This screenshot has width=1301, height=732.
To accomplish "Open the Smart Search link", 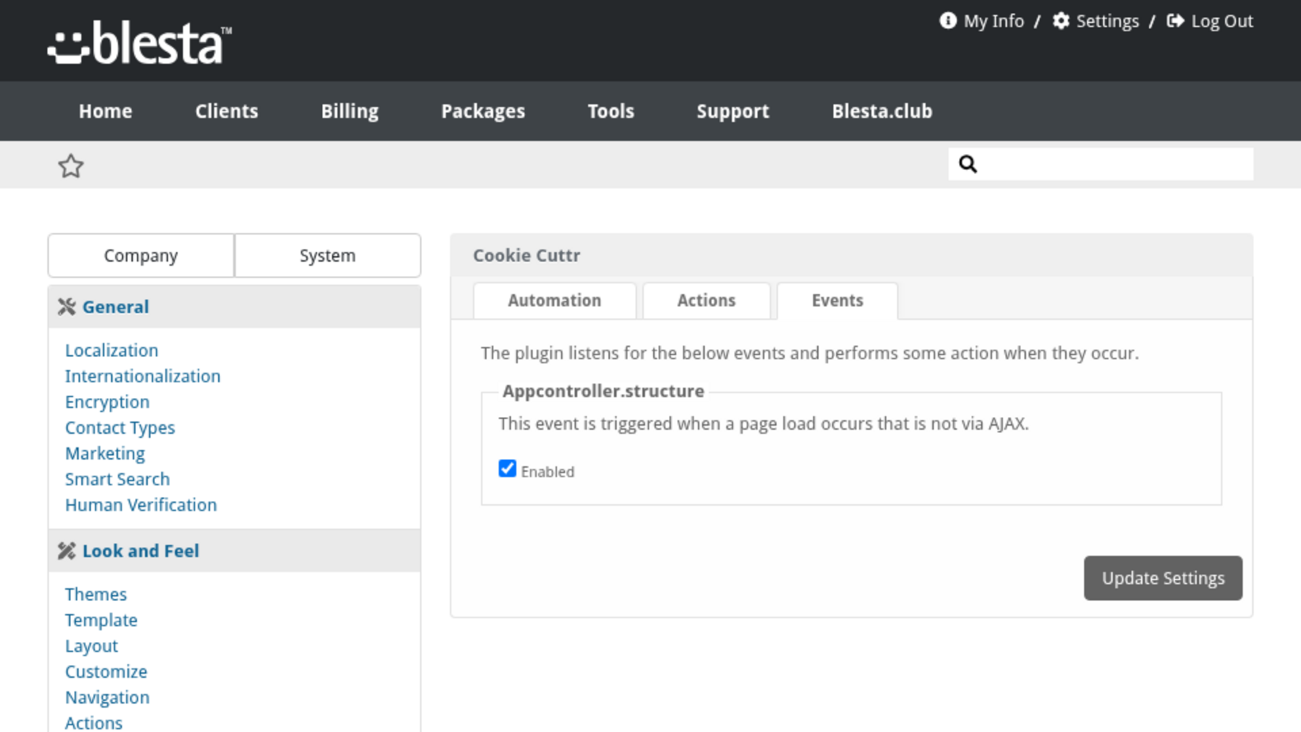I will pos(117,479).
